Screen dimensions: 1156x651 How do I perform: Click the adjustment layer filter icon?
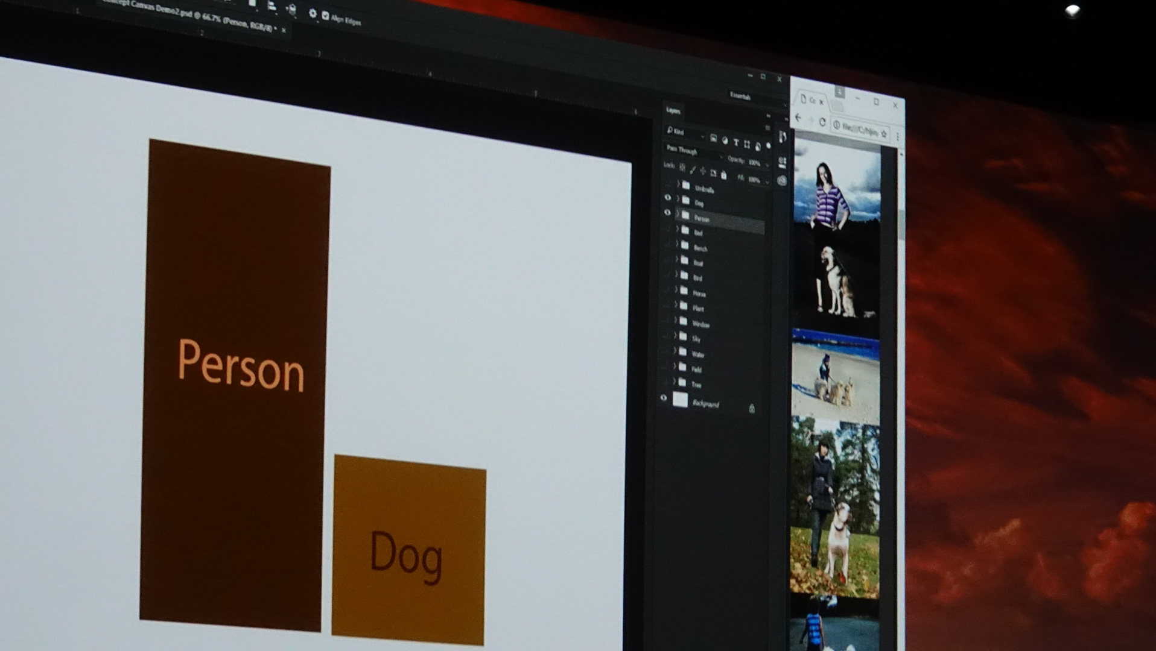(x=725, y=140)
